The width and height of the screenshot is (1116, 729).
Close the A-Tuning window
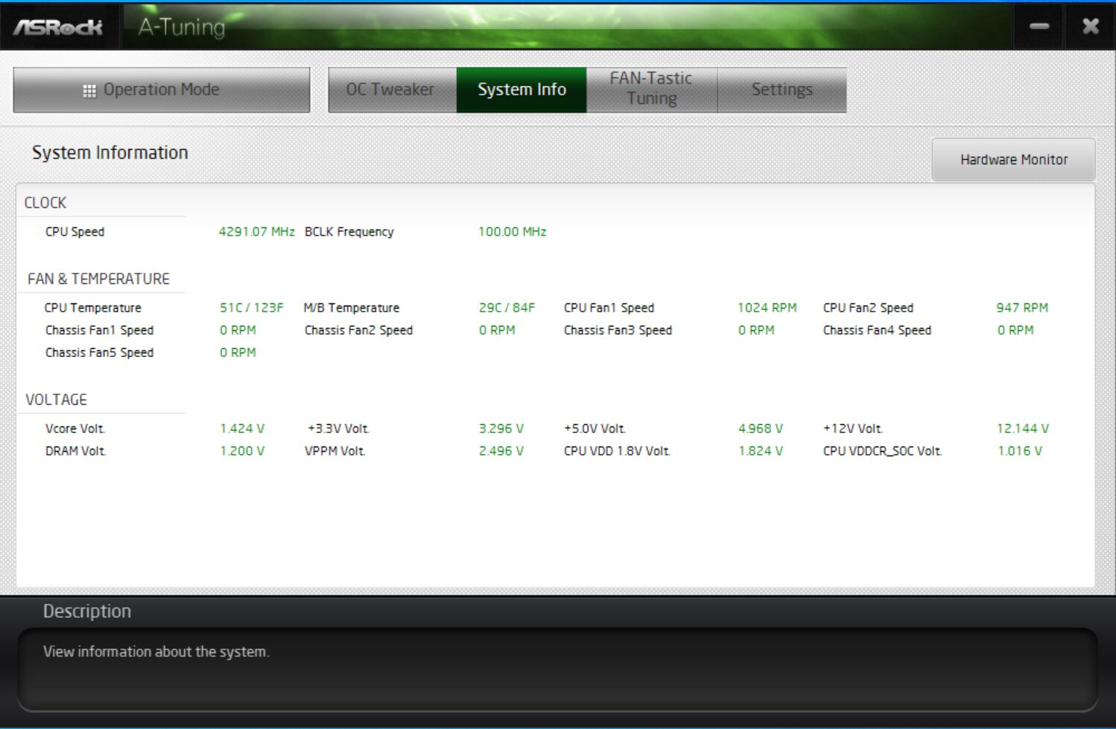(1091, 26)
